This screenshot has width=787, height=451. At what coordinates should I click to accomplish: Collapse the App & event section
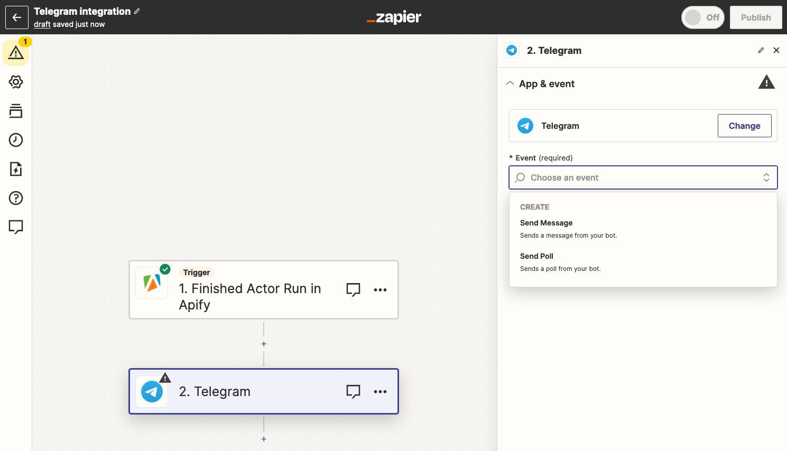pos(510,83)
